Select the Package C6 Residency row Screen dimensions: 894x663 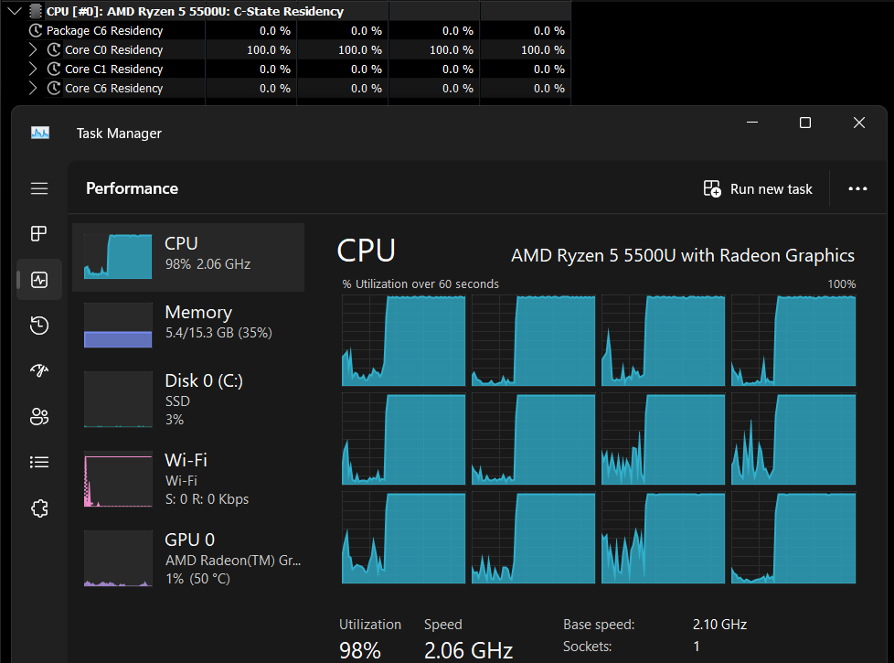point(104,31)
